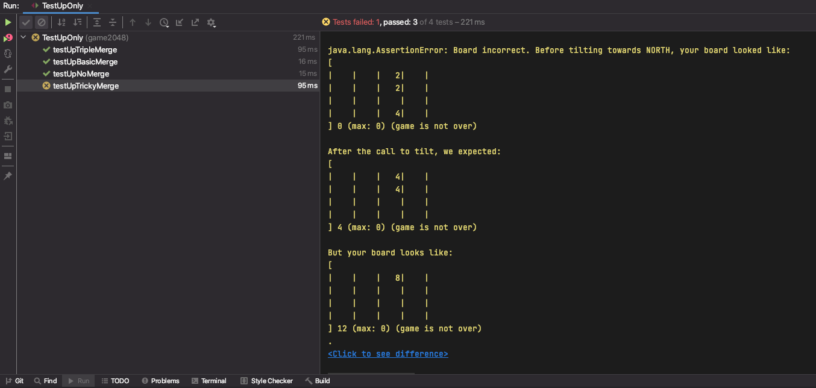
Task: Toggle Show Passed tests filter
Action: (x=26, y=22)
